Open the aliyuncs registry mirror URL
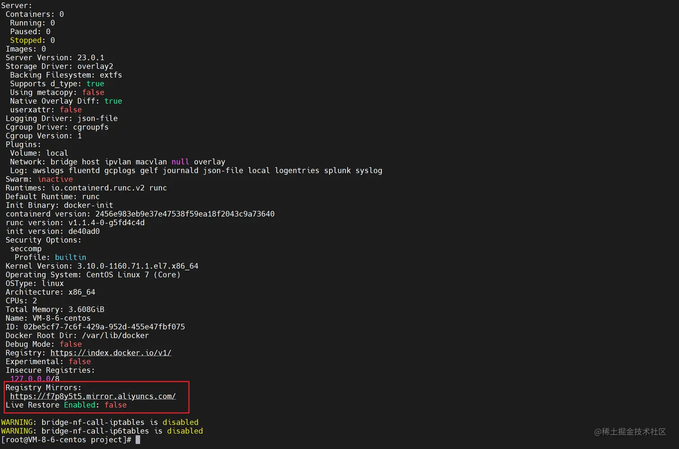This screenshot has height=449, width=679. tap(93, 396)
